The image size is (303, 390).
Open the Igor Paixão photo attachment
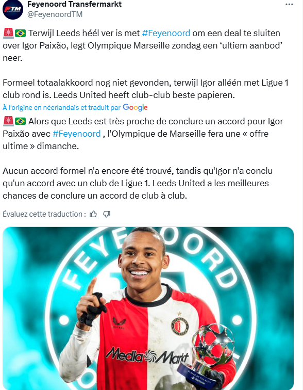[148, 308]
